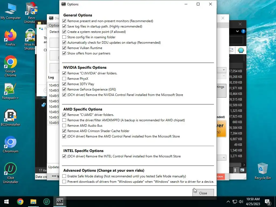This screenshot has height=207, width=276.
Task: Open Firefox desktop shortcut
Action: [11, 37]
